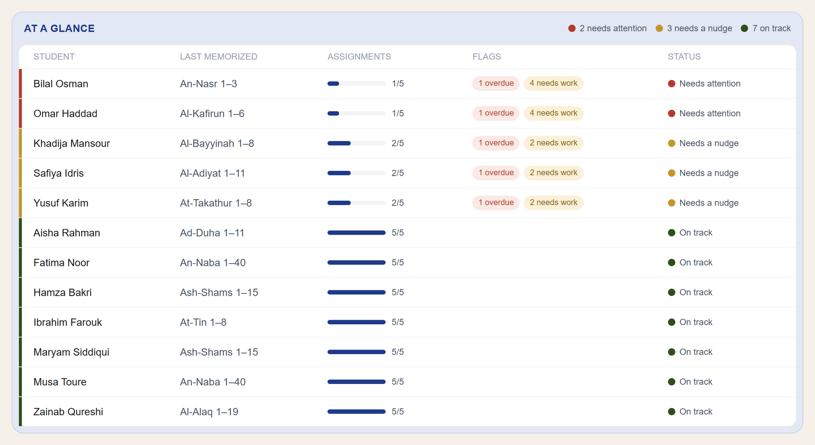
Task: Click Khadija Mansour's '2 needs work' flag
Action: pos(554,143)
